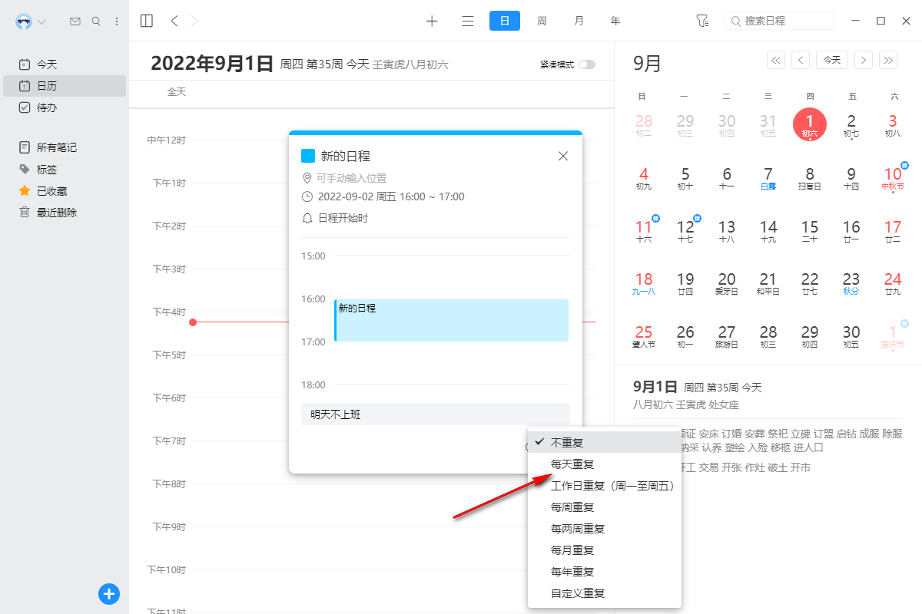Click the 可手动输入位置 location field
Viewport: 922px width, 614px height.
click(x=351, y=178)
